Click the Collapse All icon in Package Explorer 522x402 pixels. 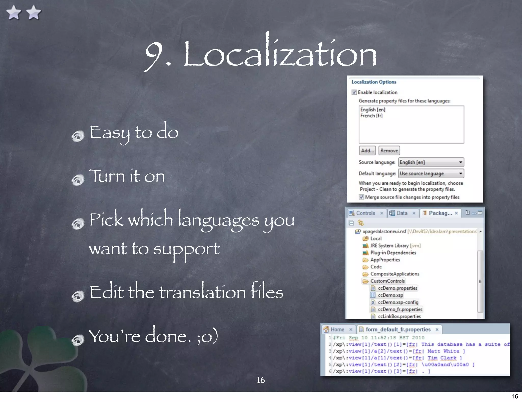[351, 223]
